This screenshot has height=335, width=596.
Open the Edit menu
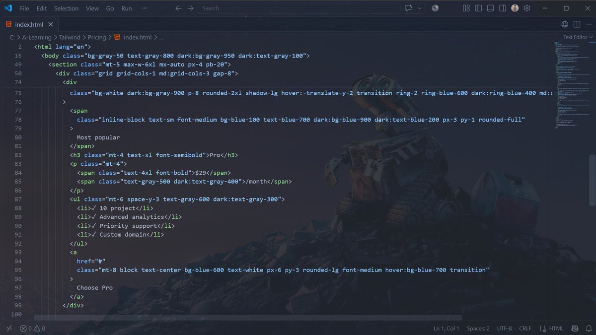pos(42,8)
